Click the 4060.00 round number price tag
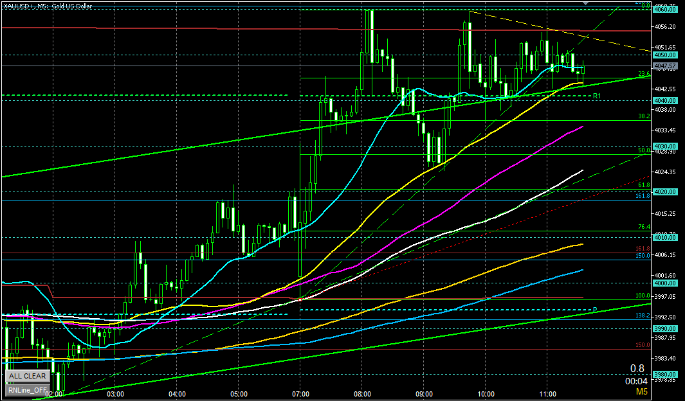Image resolution: width=685 pixels, height=401 pixels. pyautogui.click(x=664, y=10)
